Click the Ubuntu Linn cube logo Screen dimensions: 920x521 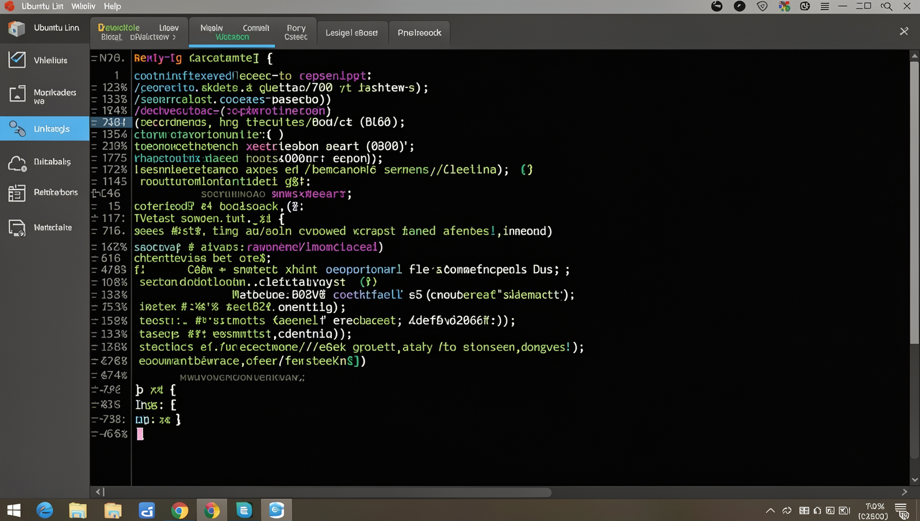point(16,28)
